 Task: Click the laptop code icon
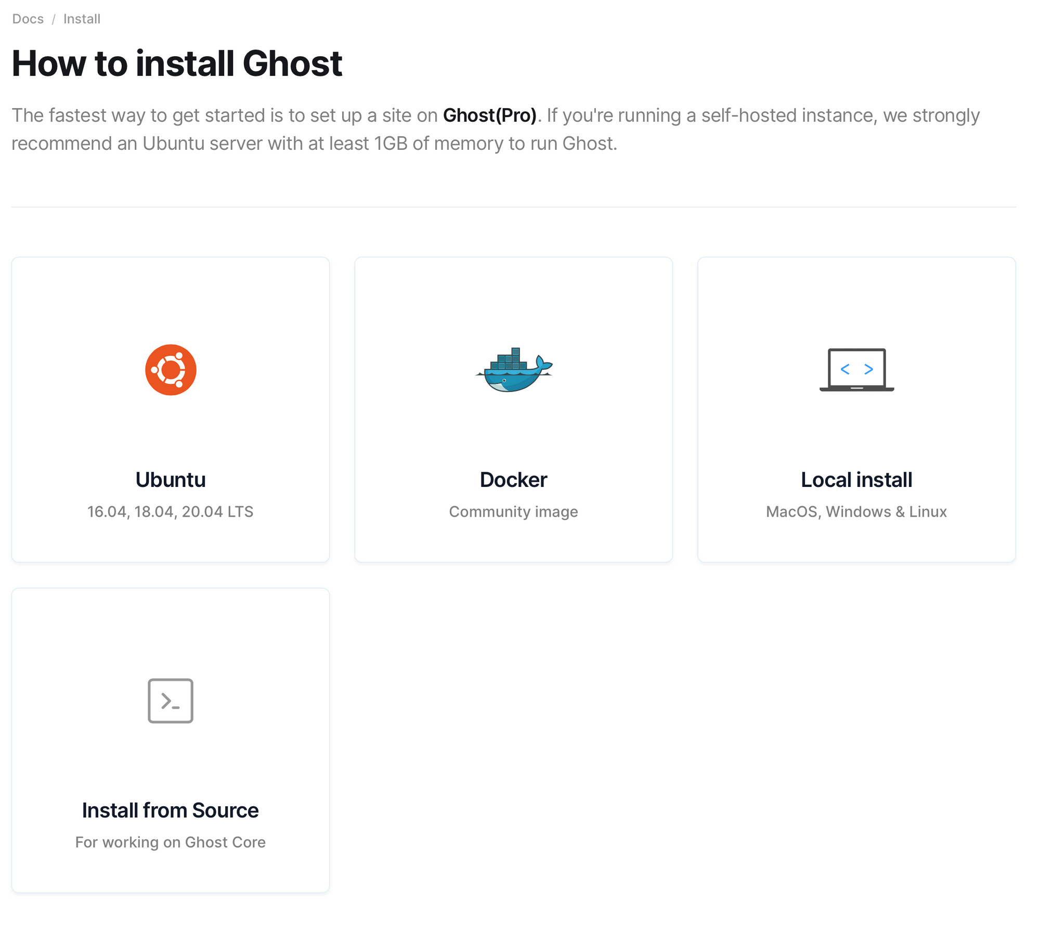tap(856, 370)
